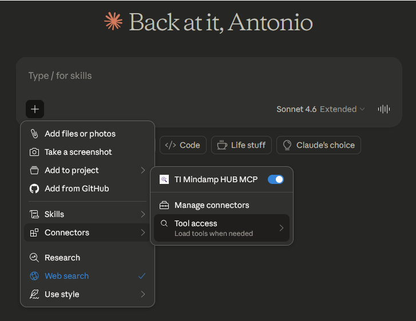The image size is (416, 321).
Task: Click the plus attachment button
Action: (x=35, y=109)
